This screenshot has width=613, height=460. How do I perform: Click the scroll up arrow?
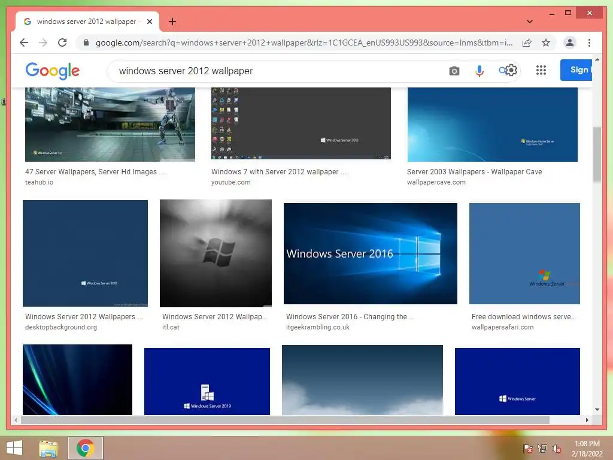click(x=597, y=59)
